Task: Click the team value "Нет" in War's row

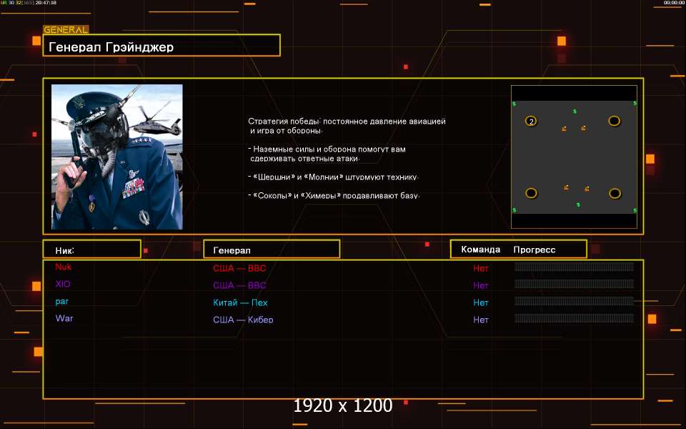Action: click(480, 320)
